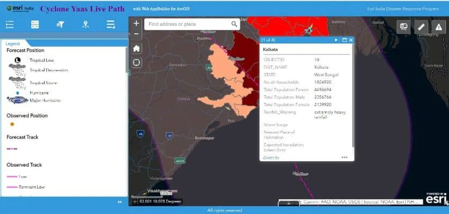Image resolution: width=449 pixels, height=214 pixels.
Task: Click the Major Hurricane legend entry
Action: [45, 101]
